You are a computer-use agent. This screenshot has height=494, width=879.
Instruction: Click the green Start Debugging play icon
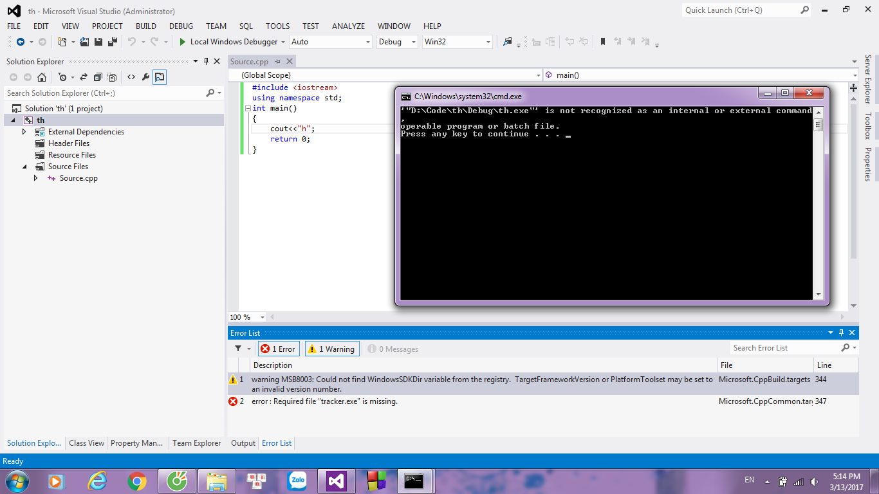pyautogui.click(x=183, y=42)
